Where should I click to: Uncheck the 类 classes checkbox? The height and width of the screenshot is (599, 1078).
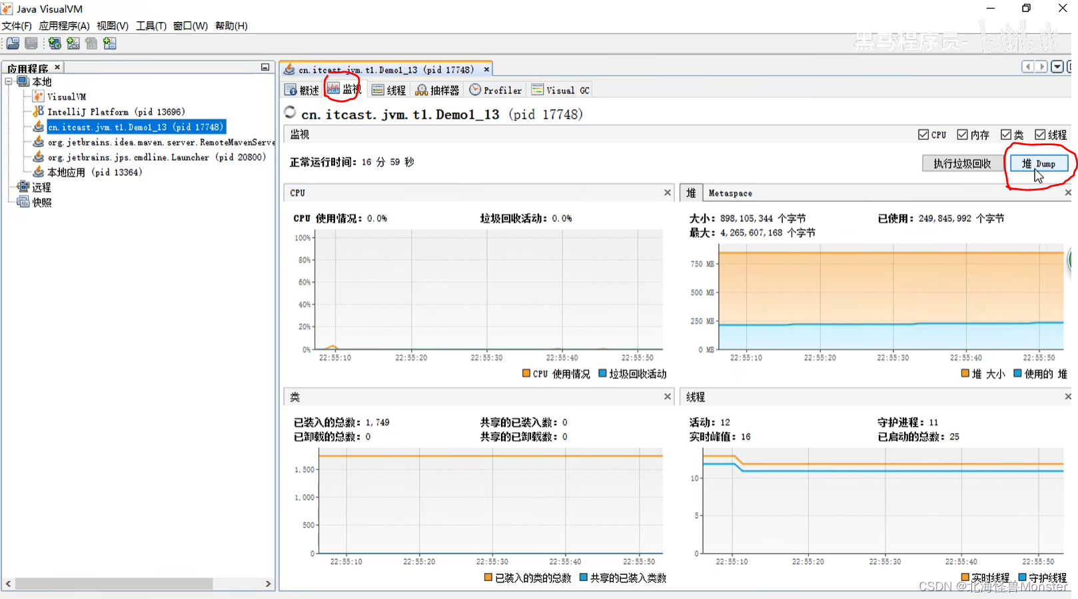coord(1006,135)
